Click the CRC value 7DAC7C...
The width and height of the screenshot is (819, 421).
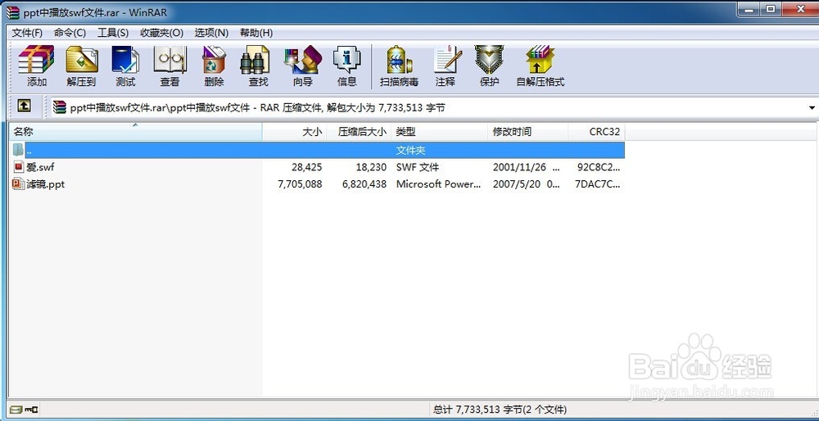598,183
